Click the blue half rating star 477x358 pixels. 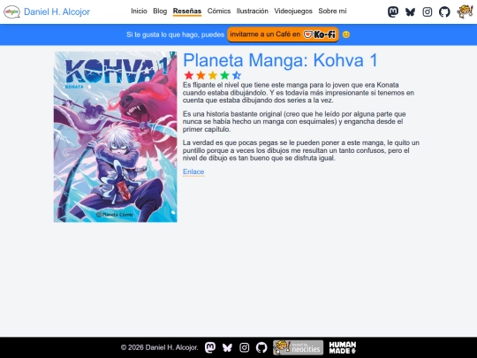(237, 75)
